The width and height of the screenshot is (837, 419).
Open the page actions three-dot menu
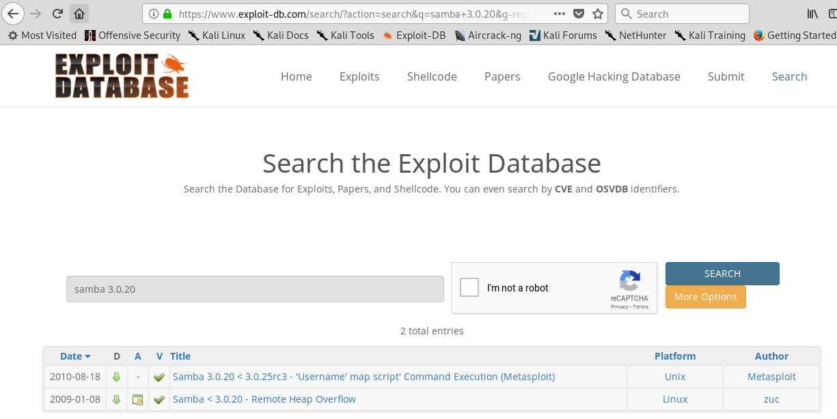559,14
